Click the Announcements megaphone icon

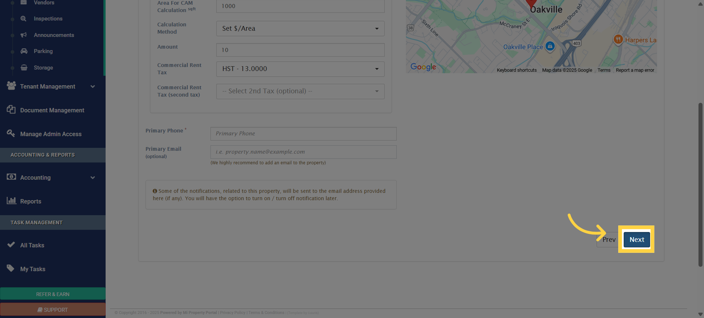tap(23, 35)
